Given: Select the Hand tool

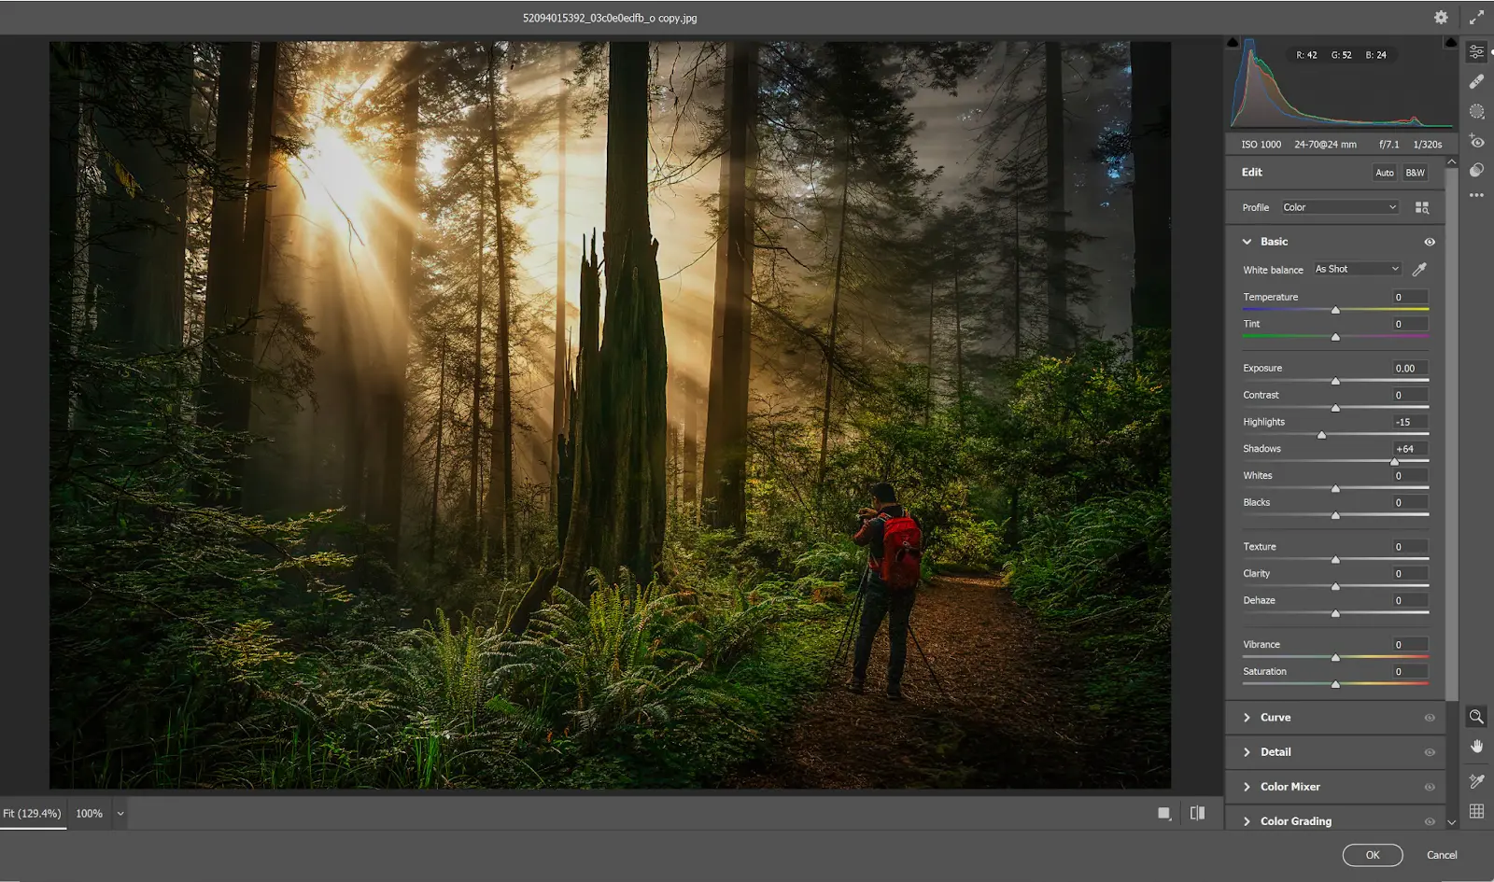Looking at the screenshot, I should [1476, 746].
